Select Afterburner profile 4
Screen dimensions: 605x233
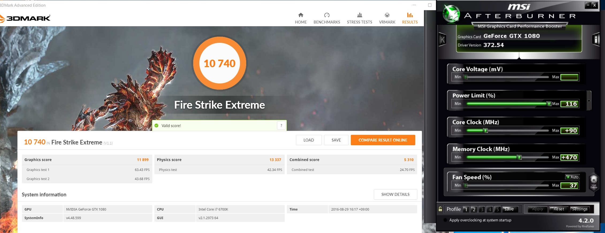click(x=490, y=209)
